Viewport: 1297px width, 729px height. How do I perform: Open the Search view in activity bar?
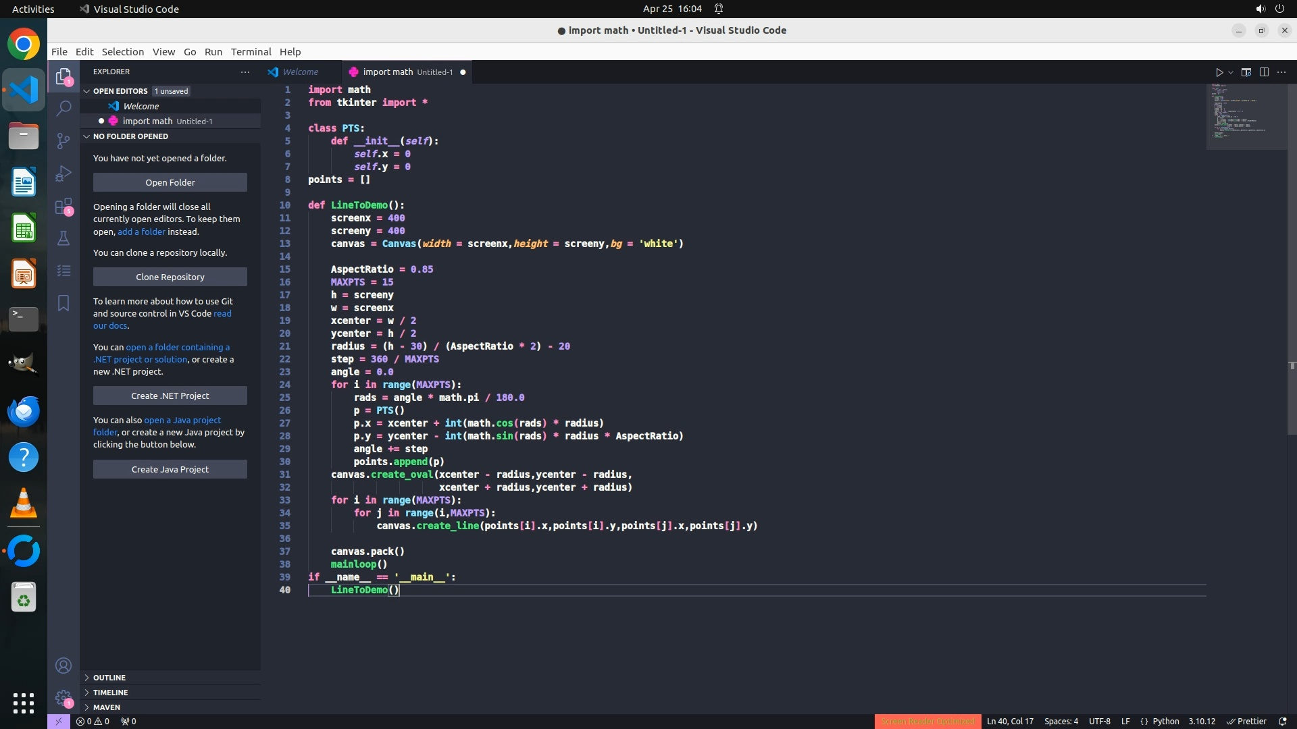click(63, 108)
